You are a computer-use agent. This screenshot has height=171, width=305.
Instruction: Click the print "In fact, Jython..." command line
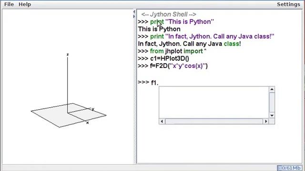pyautogui.click(x=206, y=37)
